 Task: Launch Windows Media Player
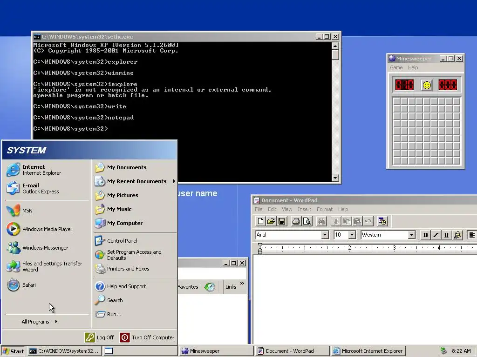[x=47, y=229]
